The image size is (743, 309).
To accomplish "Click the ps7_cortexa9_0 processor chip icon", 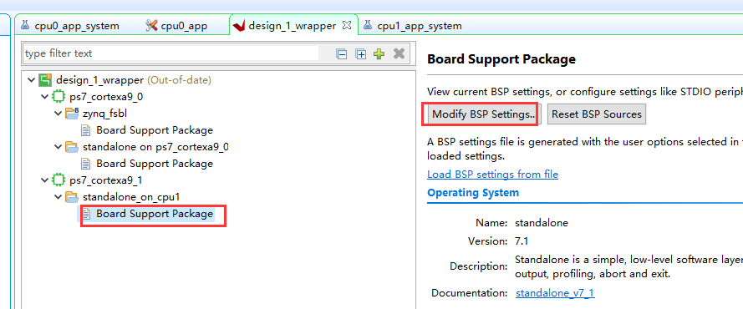I will (59, 97).
